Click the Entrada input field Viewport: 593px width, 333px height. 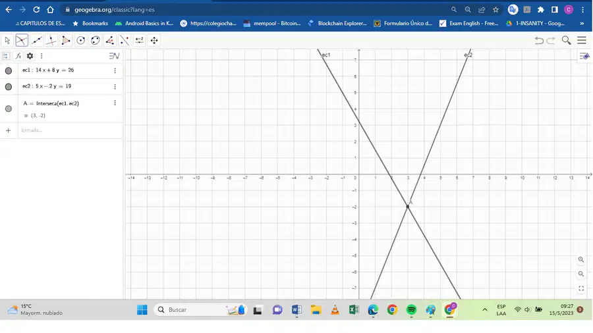coord(70,130)
